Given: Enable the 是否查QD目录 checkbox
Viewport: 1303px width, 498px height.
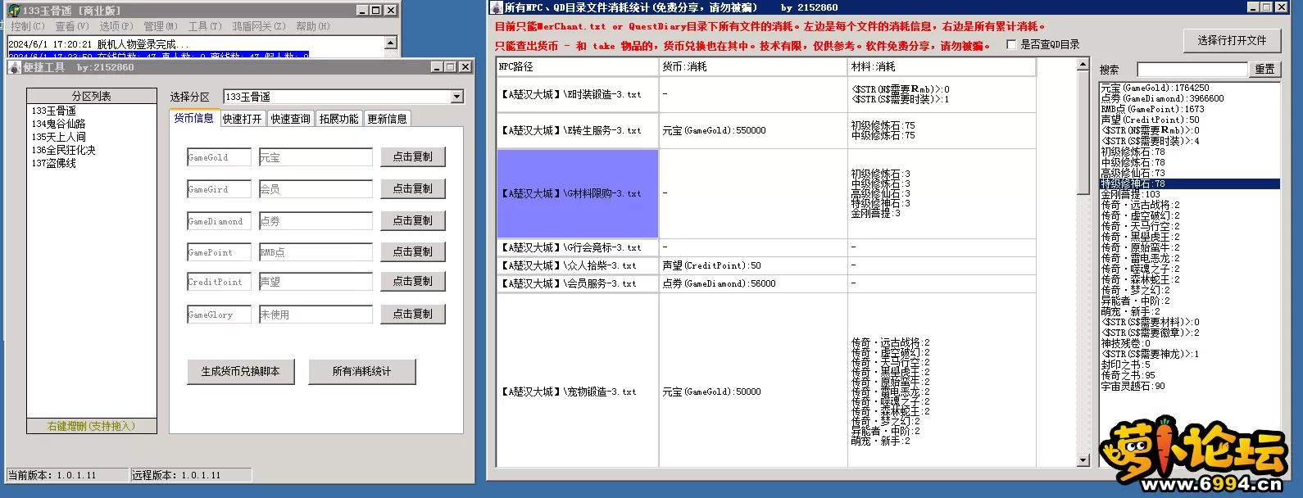Looking at the screenshot, I should click(x=1011, y=45).
